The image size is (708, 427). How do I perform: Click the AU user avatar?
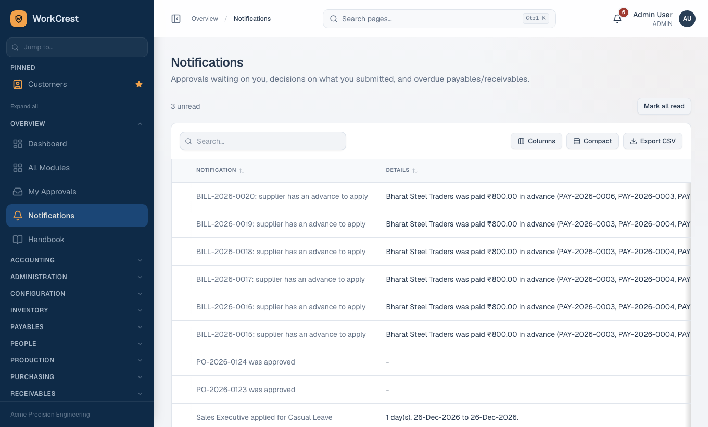[687, 19]
